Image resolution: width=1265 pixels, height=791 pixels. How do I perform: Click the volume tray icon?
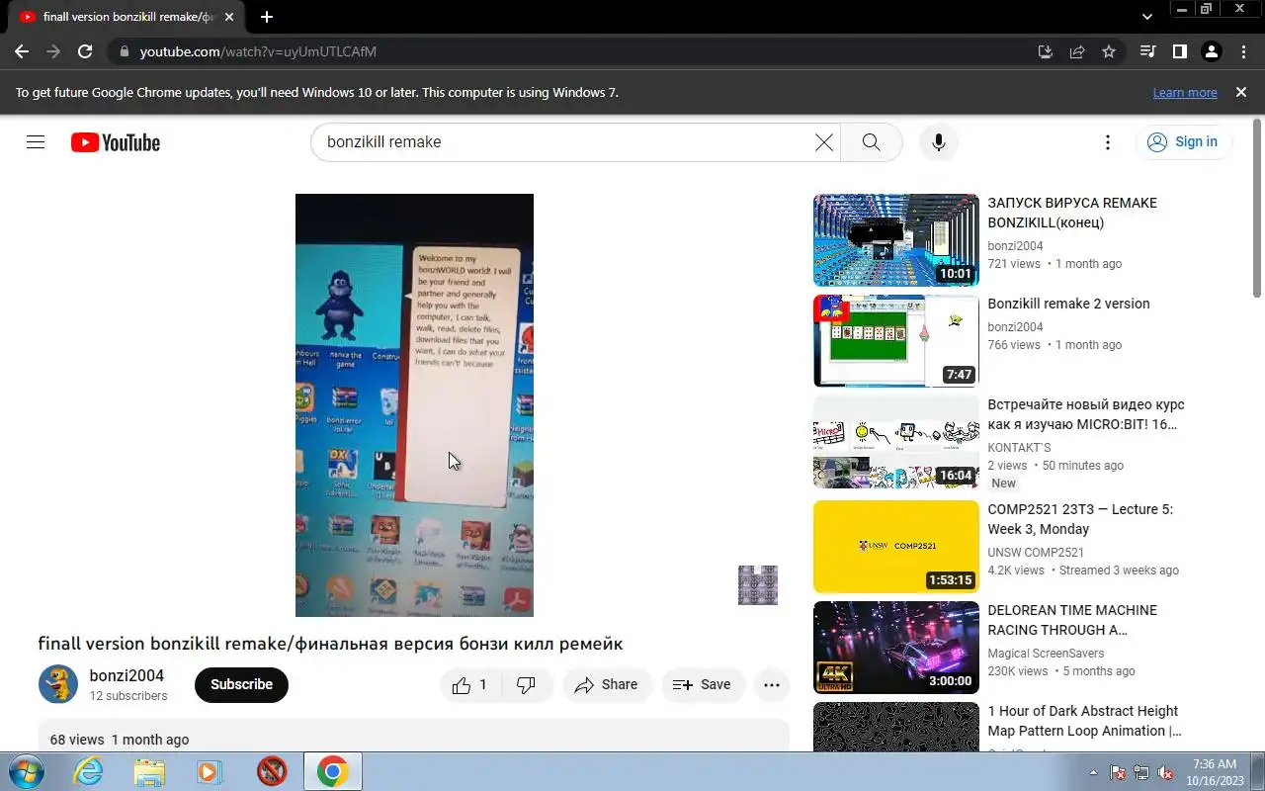coord(1165,772)
